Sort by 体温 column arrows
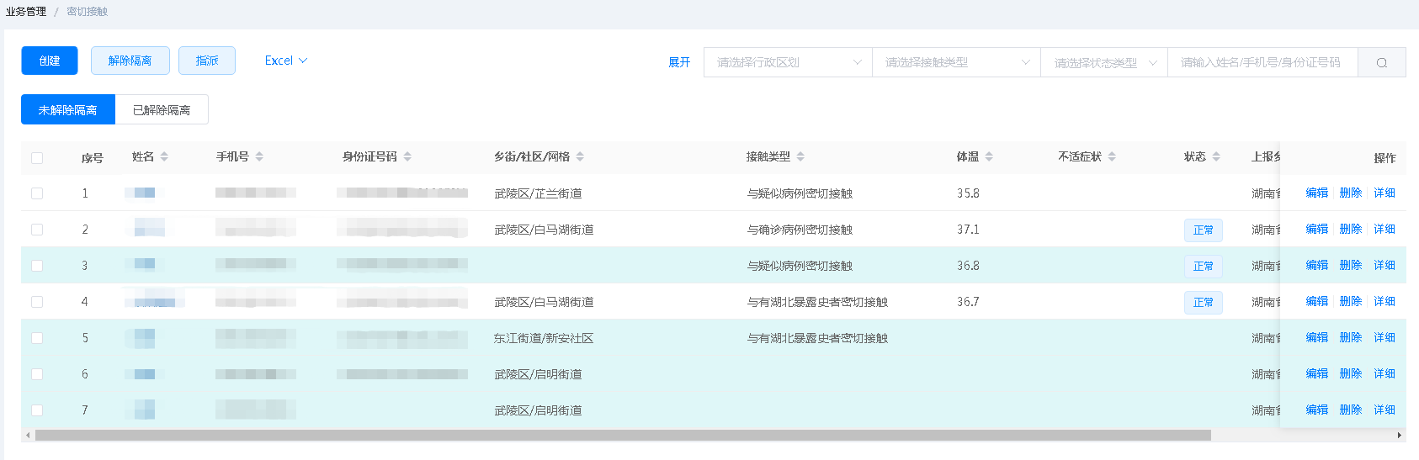This screenshot has height=460, width=1419. pyautogui.click(x=989, y=156)
